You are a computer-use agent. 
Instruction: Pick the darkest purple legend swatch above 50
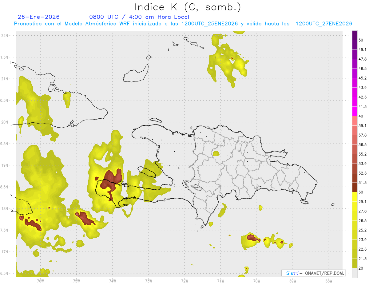click(355, 35)
